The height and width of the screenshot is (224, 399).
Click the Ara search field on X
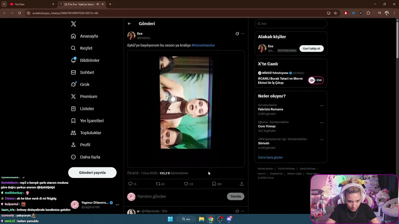[291, 24]
